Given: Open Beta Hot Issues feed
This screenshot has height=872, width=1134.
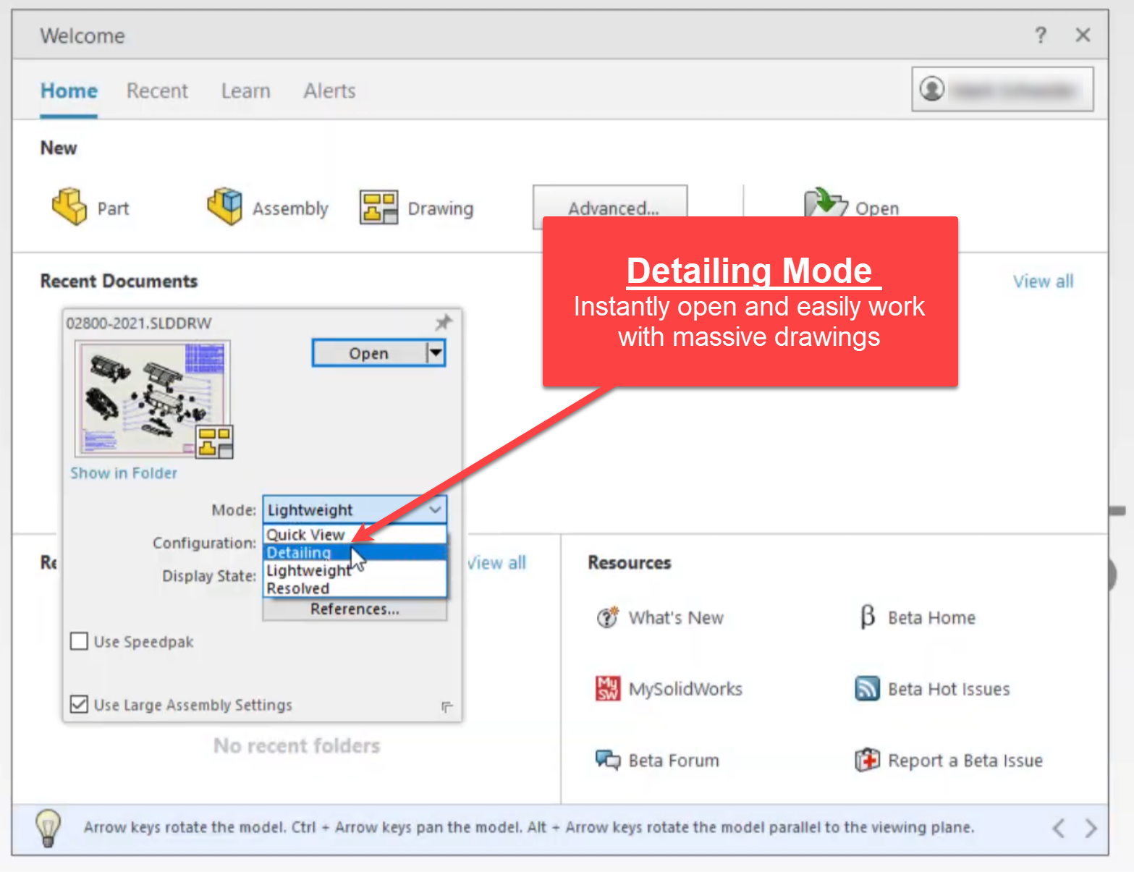Looking at the screenshot, I should click(x=932, y=688).
